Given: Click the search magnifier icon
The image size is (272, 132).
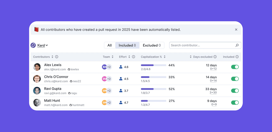Looking at the screenshot, I should 237,45.
